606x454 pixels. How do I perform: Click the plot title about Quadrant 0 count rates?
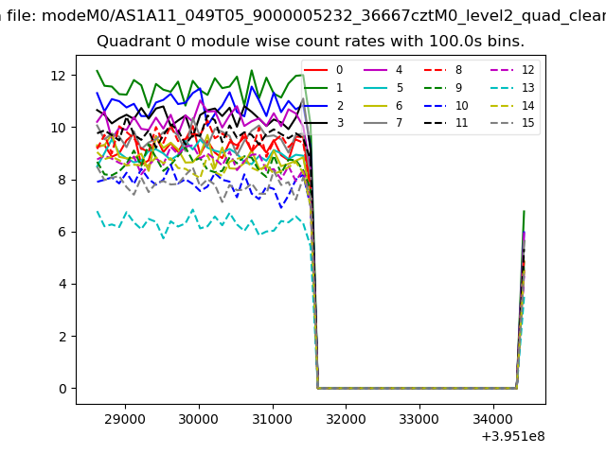(x=311, y=42)
